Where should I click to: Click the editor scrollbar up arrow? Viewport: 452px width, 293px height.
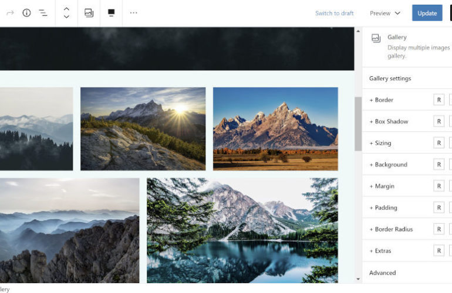click(x=358, y=31)
